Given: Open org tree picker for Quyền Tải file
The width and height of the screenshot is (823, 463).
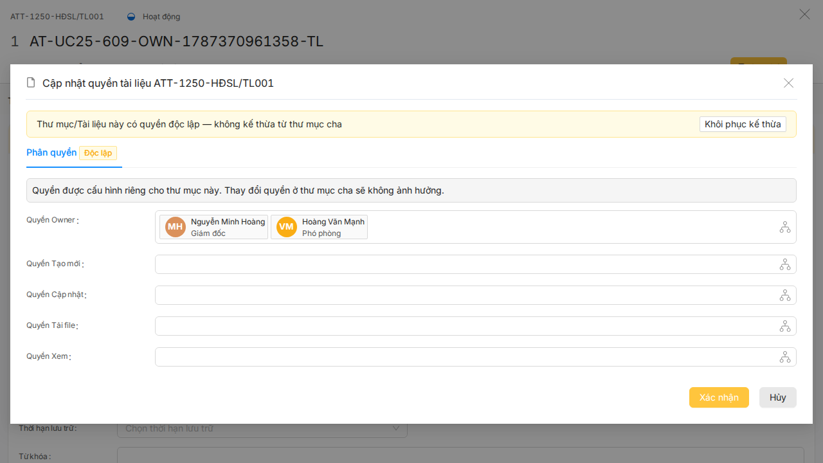Looking at the screenshot, I should pos(785,326).
